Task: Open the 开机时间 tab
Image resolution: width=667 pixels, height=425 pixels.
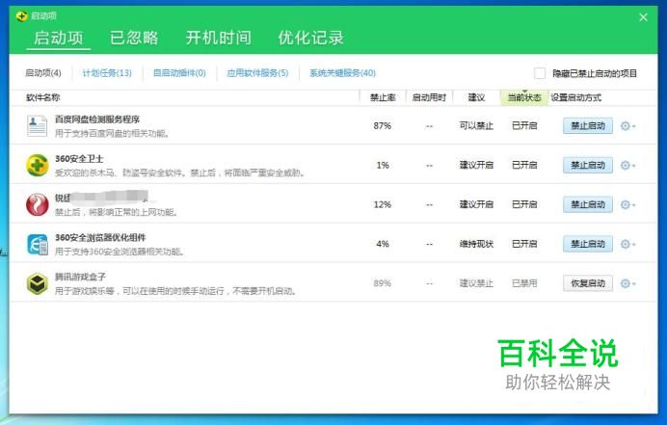Action: (218, 38)
